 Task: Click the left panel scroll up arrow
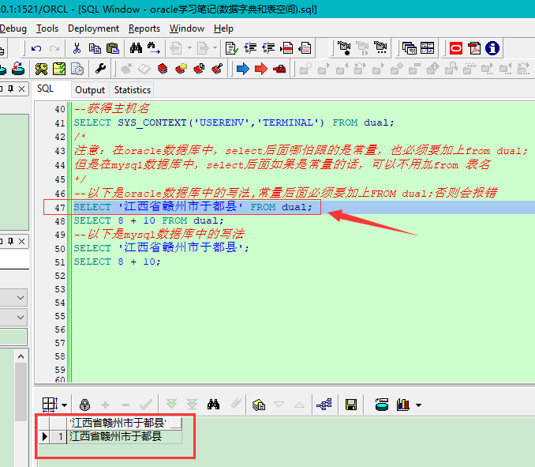tap(21, 356)
